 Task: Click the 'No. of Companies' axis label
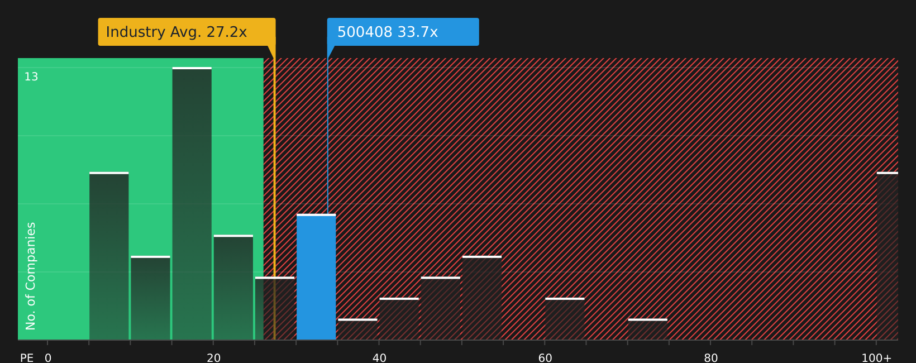coord(31,276)
